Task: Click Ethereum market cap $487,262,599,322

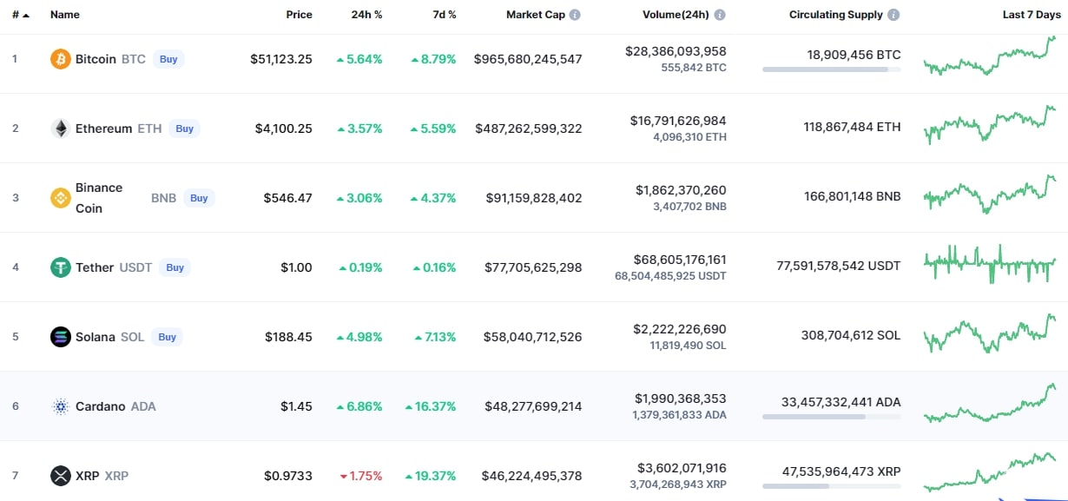Action: click(529, 129)
